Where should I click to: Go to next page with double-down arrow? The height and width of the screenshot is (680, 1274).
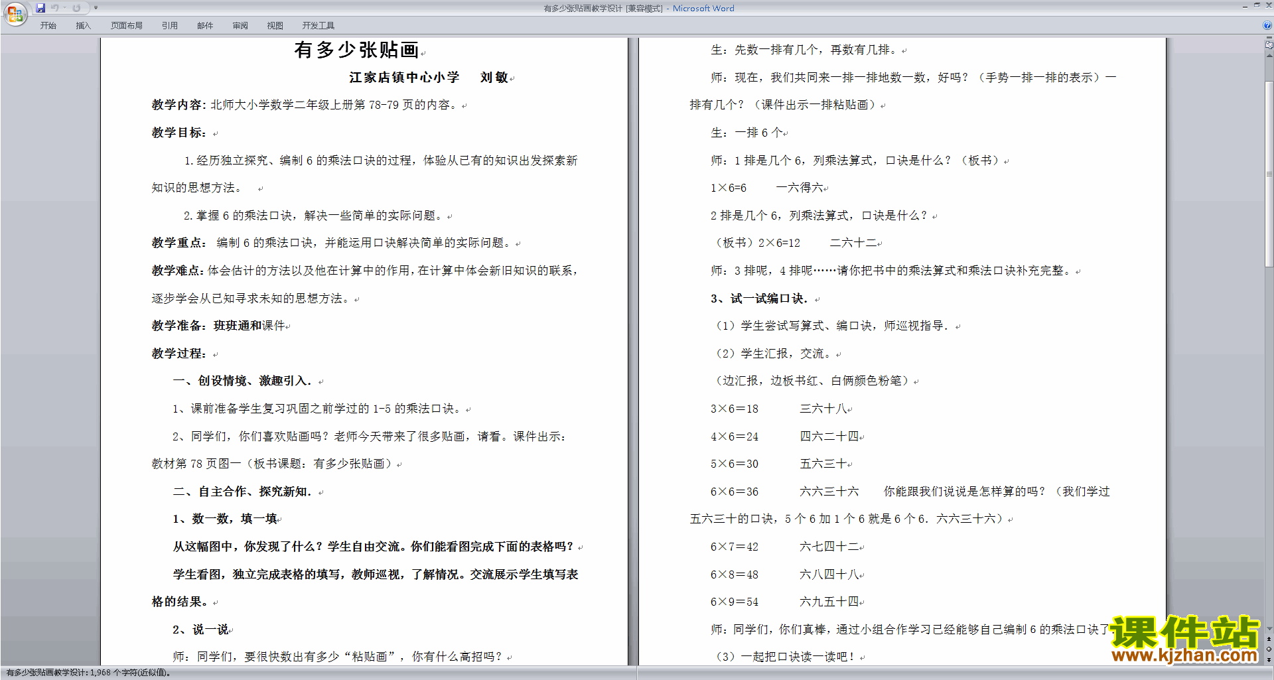[x=1269, y=659]
